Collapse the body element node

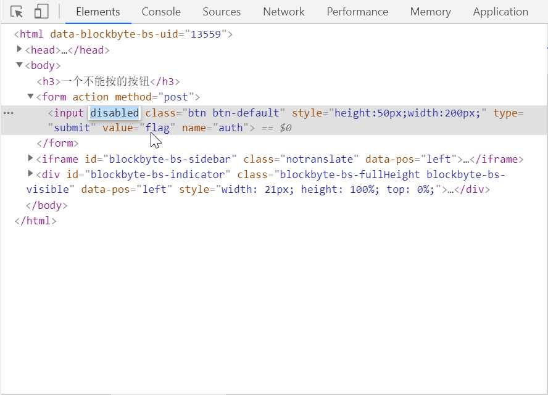(x=19, y=65)
